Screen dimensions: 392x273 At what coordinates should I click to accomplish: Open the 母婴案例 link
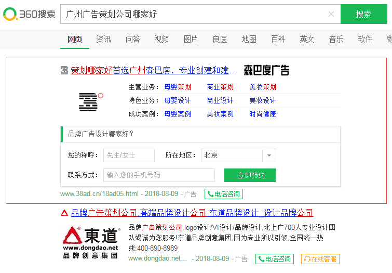pyautogui.click(x=178, y=114)
